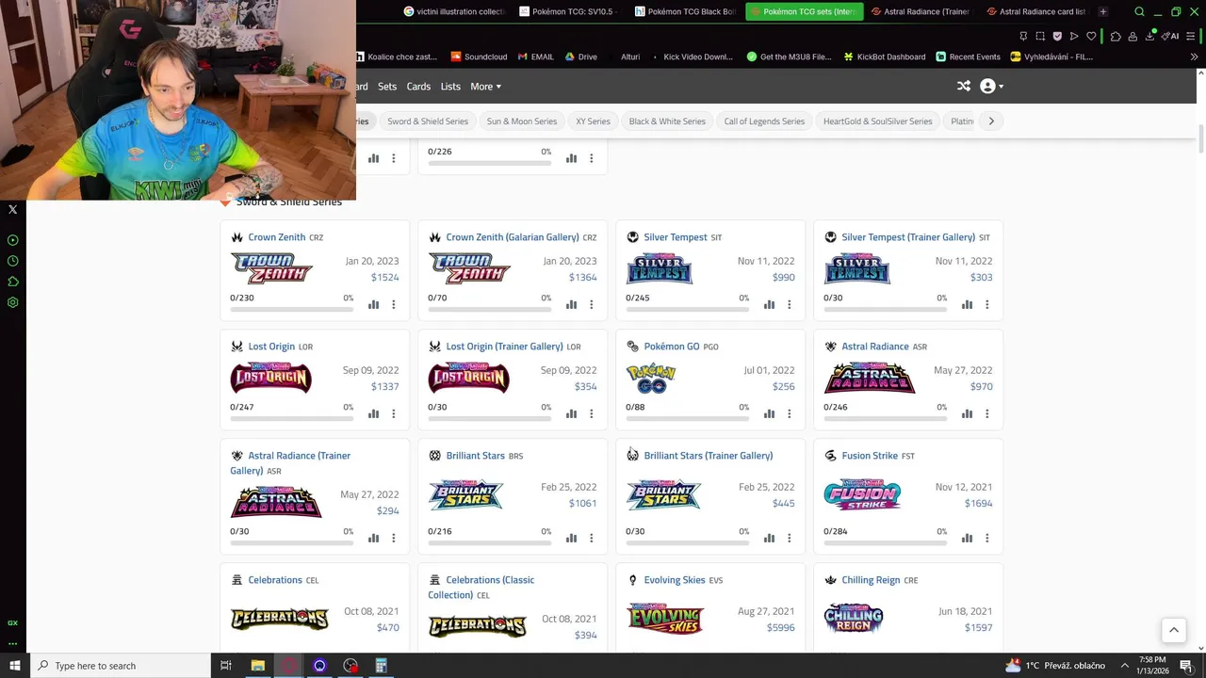Open Extensions cube icon in sidebar
The width and height of the screenshot is (1206, 678).
pyautogui.click(x=13, y=282)
